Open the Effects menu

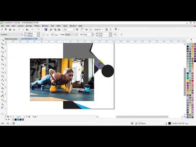pyautogui.click(x=37, y=26)
